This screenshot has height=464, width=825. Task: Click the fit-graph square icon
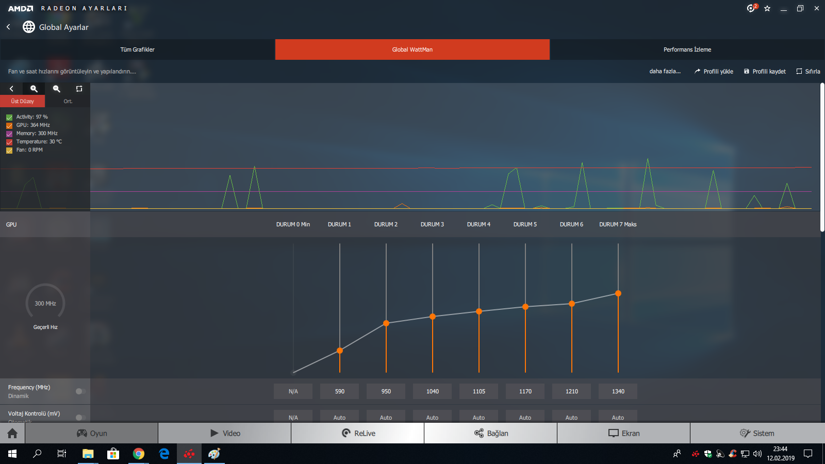(79, 89)
